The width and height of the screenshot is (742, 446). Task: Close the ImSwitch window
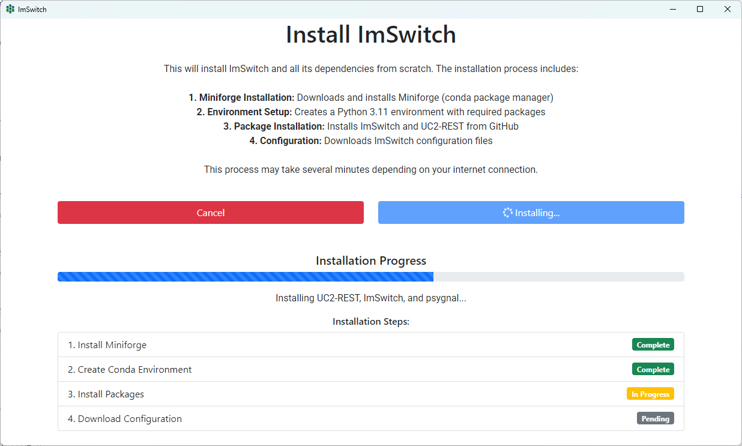(728, 9)
